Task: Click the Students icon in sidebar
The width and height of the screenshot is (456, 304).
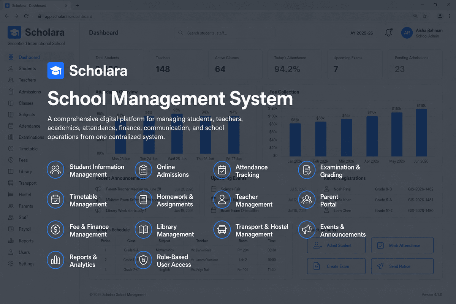Action: point(11,69)
